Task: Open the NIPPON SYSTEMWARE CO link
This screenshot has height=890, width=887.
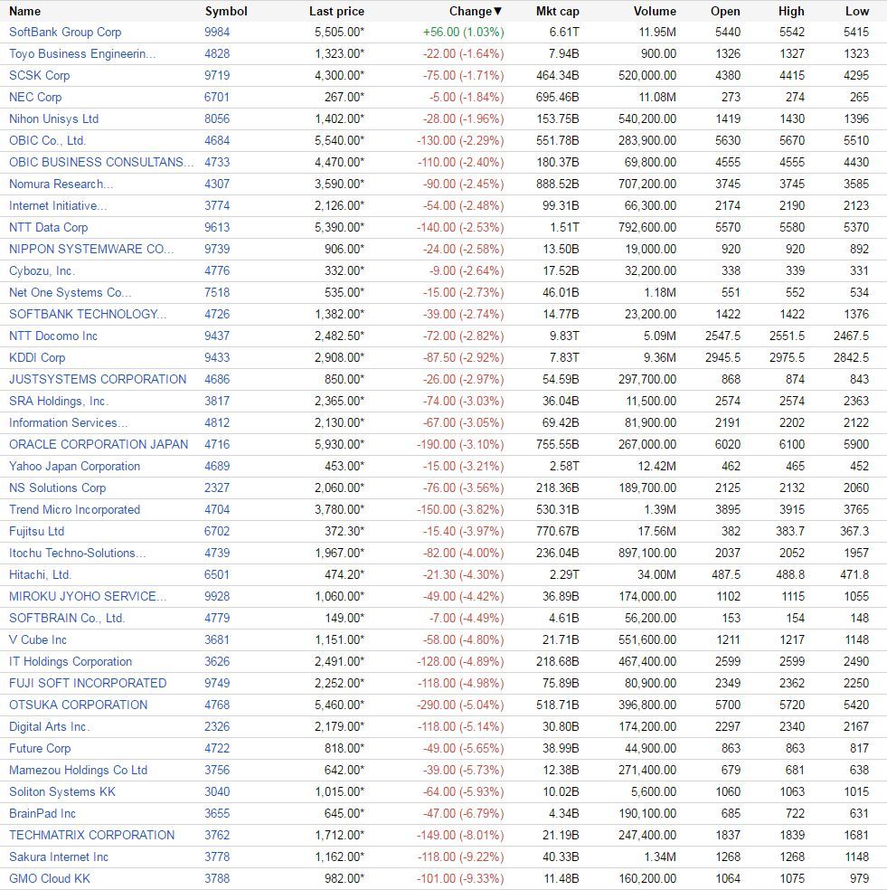Action: coord(91,249)
